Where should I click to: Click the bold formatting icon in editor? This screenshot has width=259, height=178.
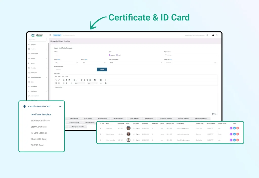point(74,80)
